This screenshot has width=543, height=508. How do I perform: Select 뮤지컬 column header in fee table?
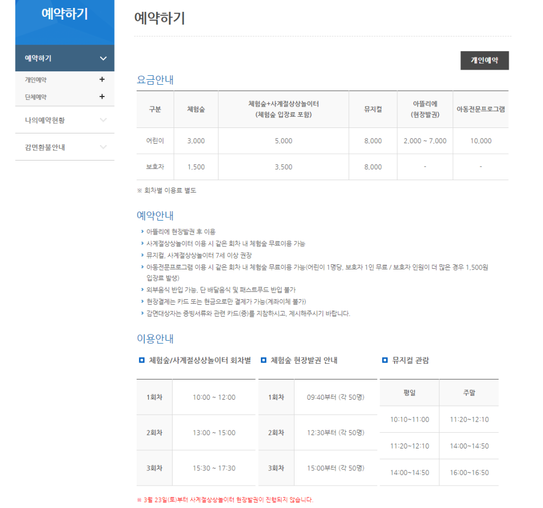click(x=373, y=109)
